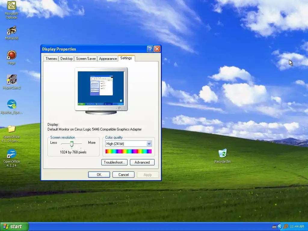Image resolution: width=308 pixels, height=231 pixels.
Task: Select the Apache_Ope... installer icon
Action: click(x=12, y=107)
